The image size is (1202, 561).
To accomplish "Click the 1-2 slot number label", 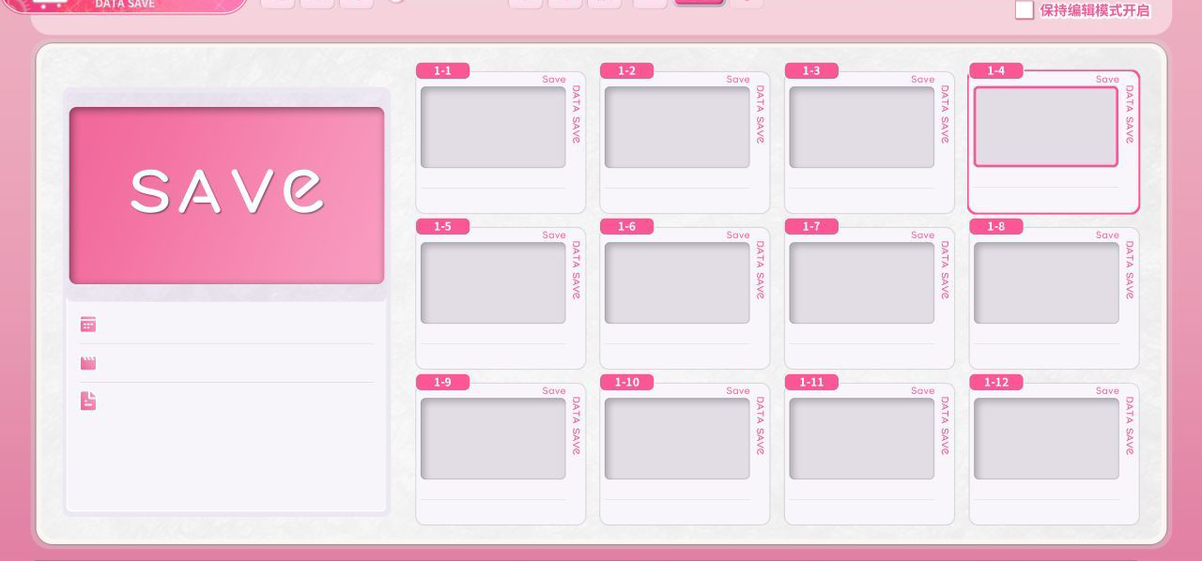I will point(626,71).
